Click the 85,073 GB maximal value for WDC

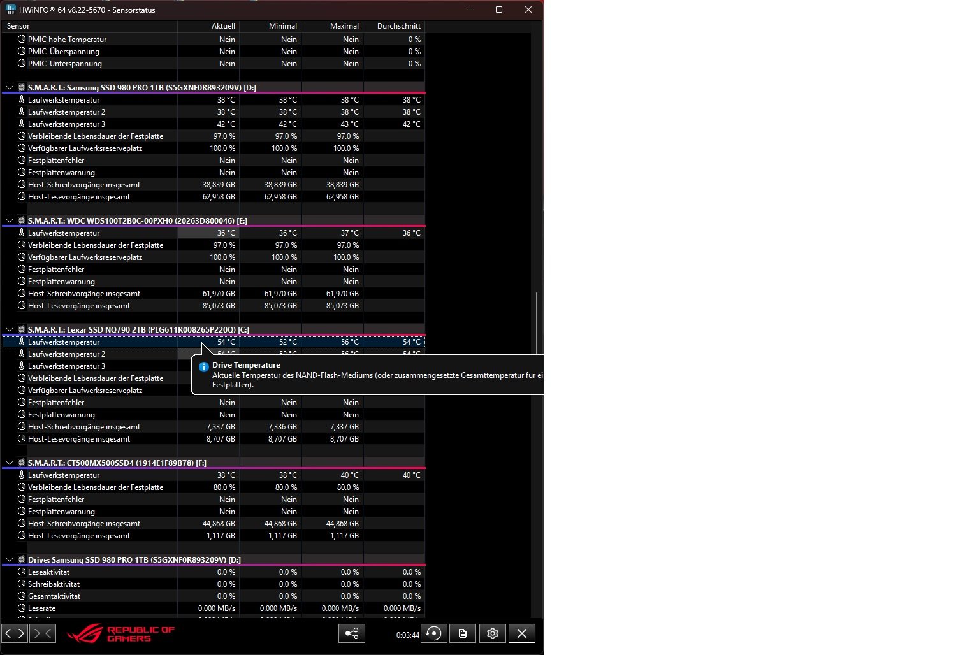342,305
